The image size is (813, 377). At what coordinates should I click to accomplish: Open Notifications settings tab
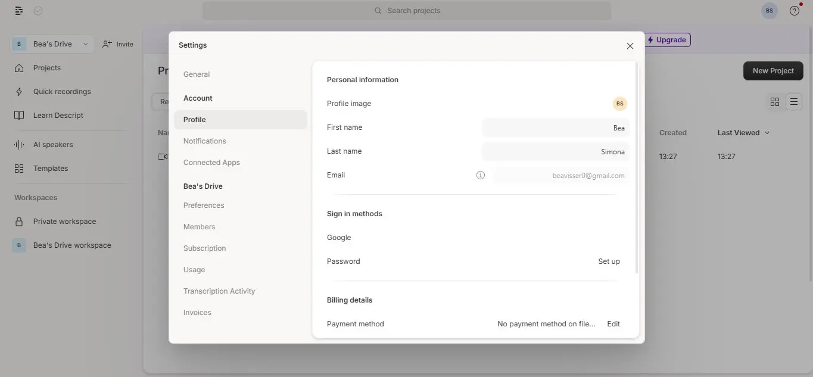tap(205, 141)
